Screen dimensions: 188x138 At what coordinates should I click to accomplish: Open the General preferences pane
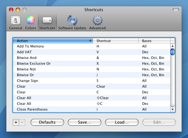pyautogui.click(x=16, y=23)
